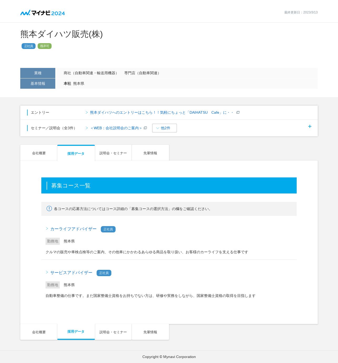Click the info icon in course notice

(x=49, y=208)
